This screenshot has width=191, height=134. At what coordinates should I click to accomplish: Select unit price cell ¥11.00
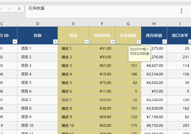[102, 91]
